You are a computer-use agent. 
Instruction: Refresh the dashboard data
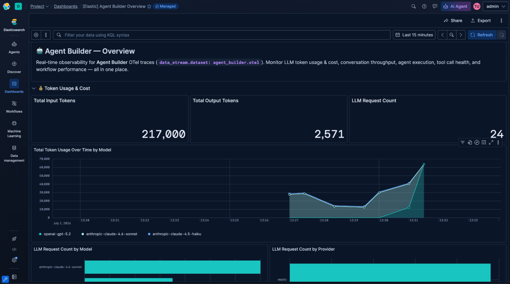[482, 35]
